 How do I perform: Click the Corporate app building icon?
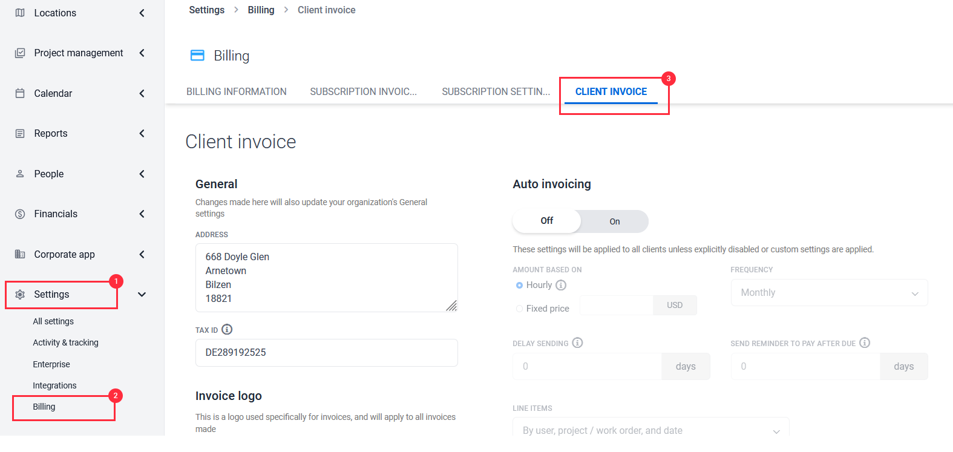tap(20, 254)
